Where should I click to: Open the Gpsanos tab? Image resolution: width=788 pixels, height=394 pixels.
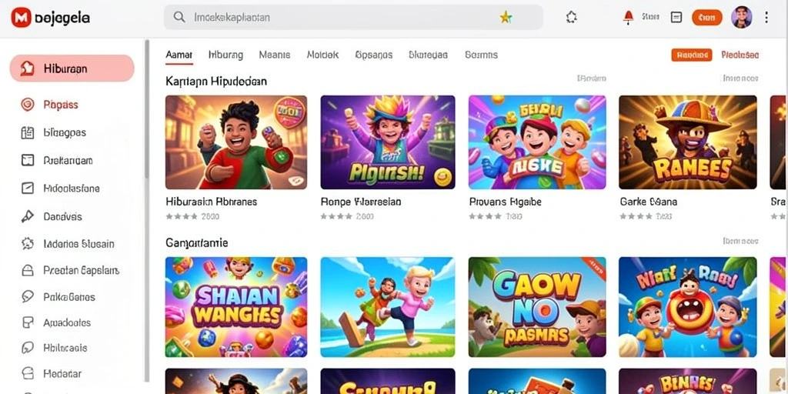pyautogui.click(x=373, y=55)
